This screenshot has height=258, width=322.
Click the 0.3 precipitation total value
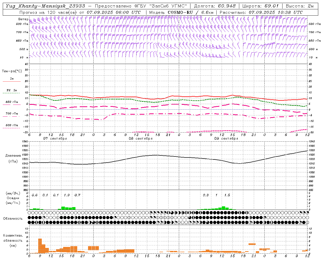(206, 195)
